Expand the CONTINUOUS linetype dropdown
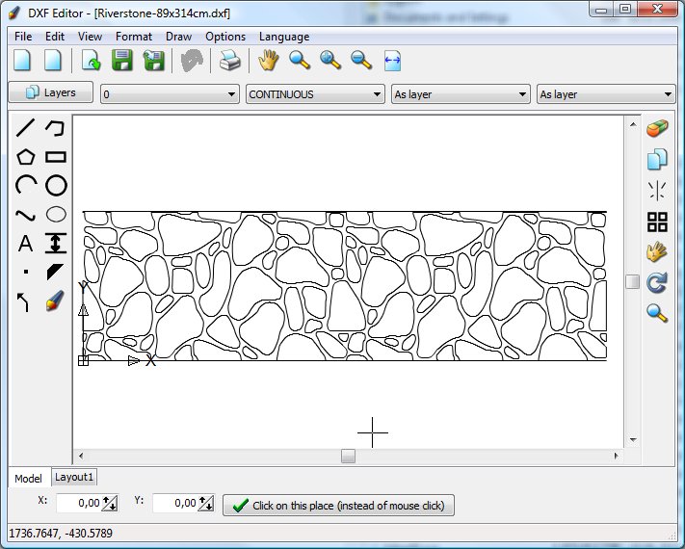Viewport: 685px width, 549px height. click(x=315, y=94)
